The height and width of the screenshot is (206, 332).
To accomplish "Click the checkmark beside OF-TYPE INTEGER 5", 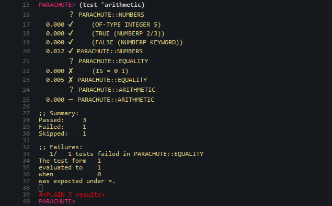I will 71,25.
